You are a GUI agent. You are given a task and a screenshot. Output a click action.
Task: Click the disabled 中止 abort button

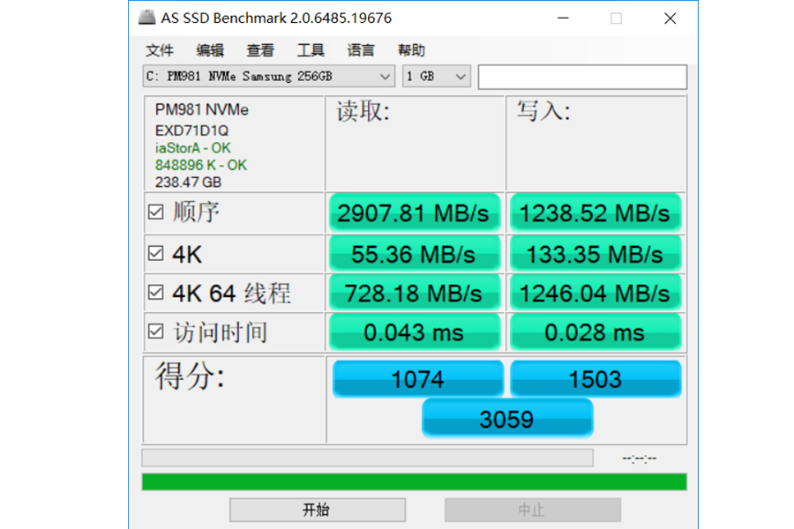coord(533,510)
